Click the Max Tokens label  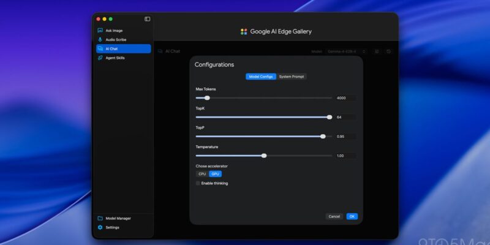(x=206, y=89)
